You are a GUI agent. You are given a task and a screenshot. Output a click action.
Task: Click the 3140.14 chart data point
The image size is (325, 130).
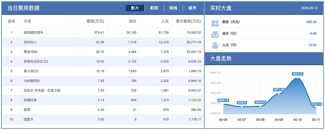(x=316, y=108)
